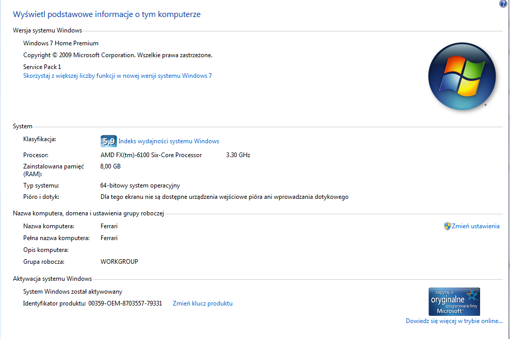The image size is (510, 339).
Task: Click the Pióro i dotyk label
Action: pos(41,197)
